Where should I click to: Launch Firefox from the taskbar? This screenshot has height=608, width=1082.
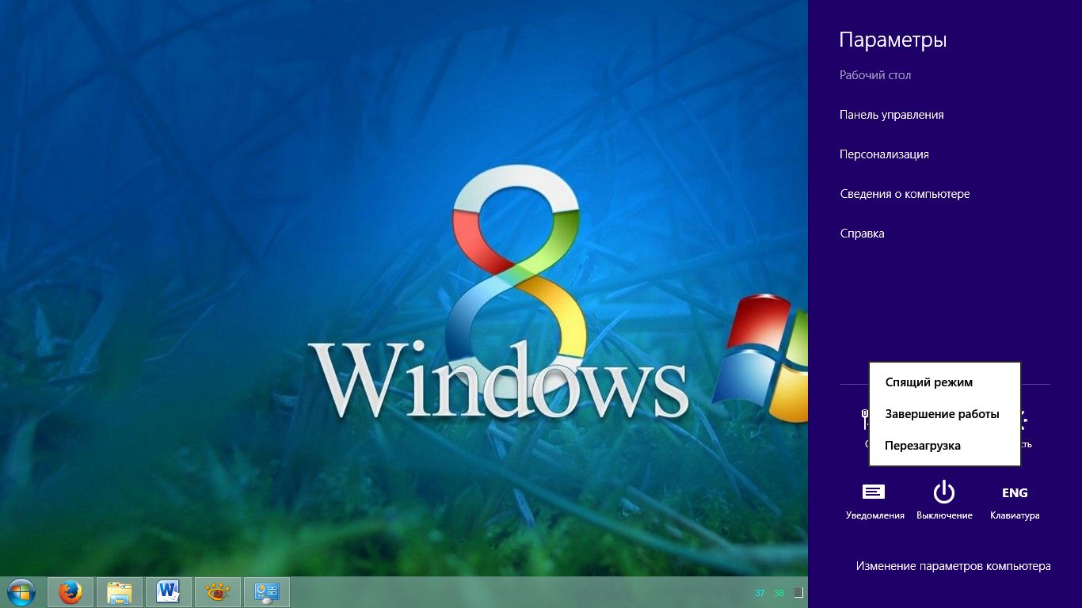coord(70,592)
